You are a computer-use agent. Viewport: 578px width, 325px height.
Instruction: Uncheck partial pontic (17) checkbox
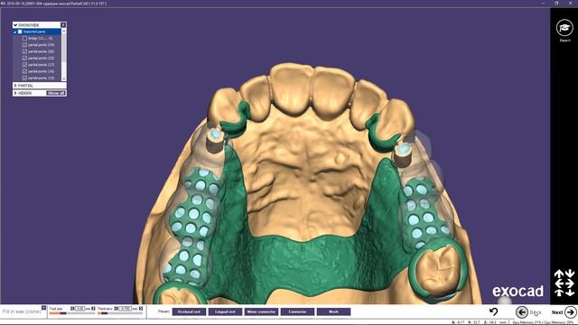pos(24,65)
